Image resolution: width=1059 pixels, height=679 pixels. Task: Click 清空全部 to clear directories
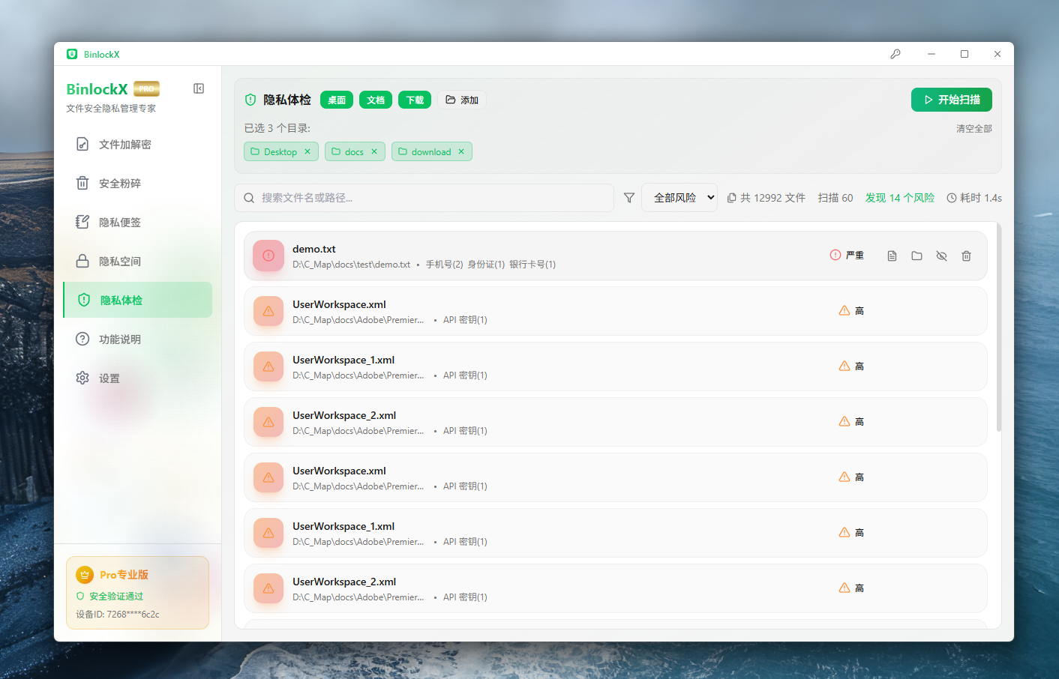(974, 129)
